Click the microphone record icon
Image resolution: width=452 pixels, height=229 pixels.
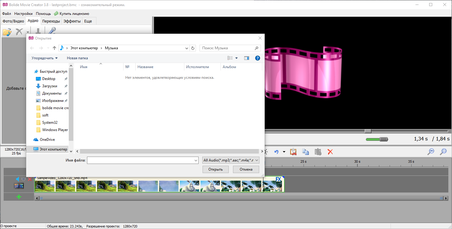point(52,31)
